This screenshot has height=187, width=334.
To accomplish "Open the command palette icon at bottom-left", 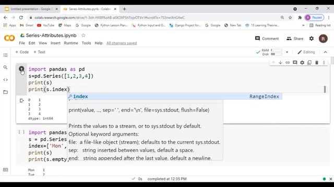I will pyautogui.click(x=6, y=170).
